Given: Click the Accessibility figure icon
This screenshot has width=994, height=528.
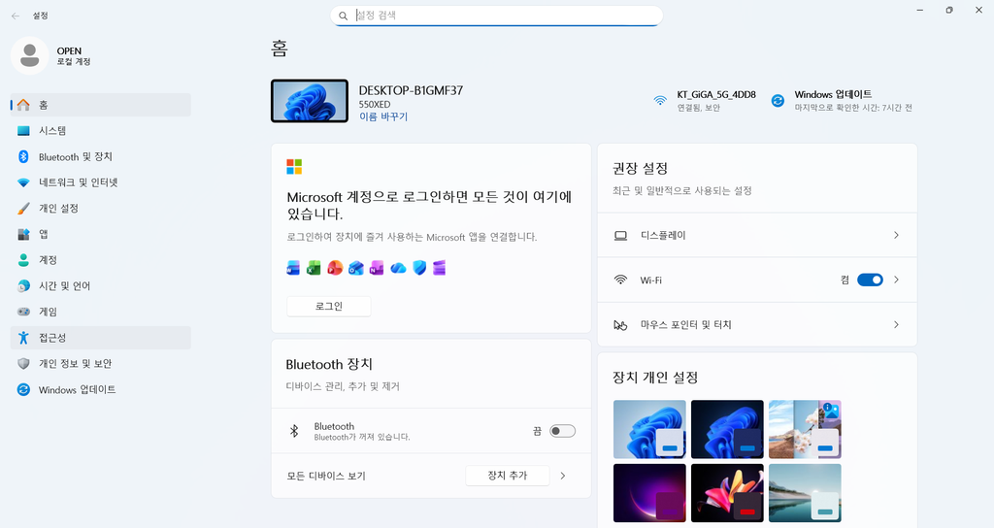Looking at the screenshot, I should pos(23,338).
